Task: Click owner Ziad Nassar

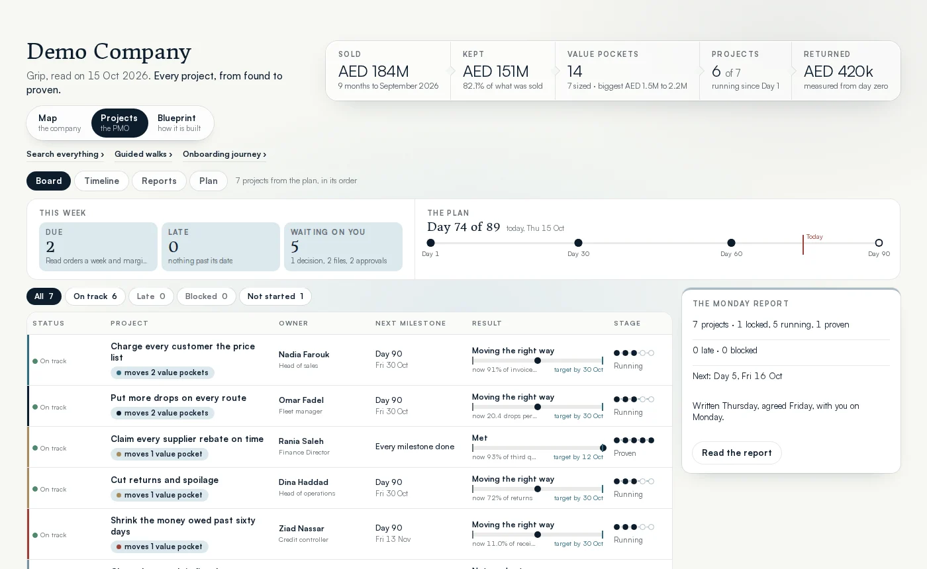Action: [301, 529]
